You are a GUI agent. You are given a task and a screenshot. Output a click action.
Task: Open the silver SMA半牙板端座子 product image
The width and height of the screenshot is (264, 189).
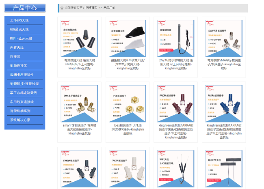coord(224,39)
